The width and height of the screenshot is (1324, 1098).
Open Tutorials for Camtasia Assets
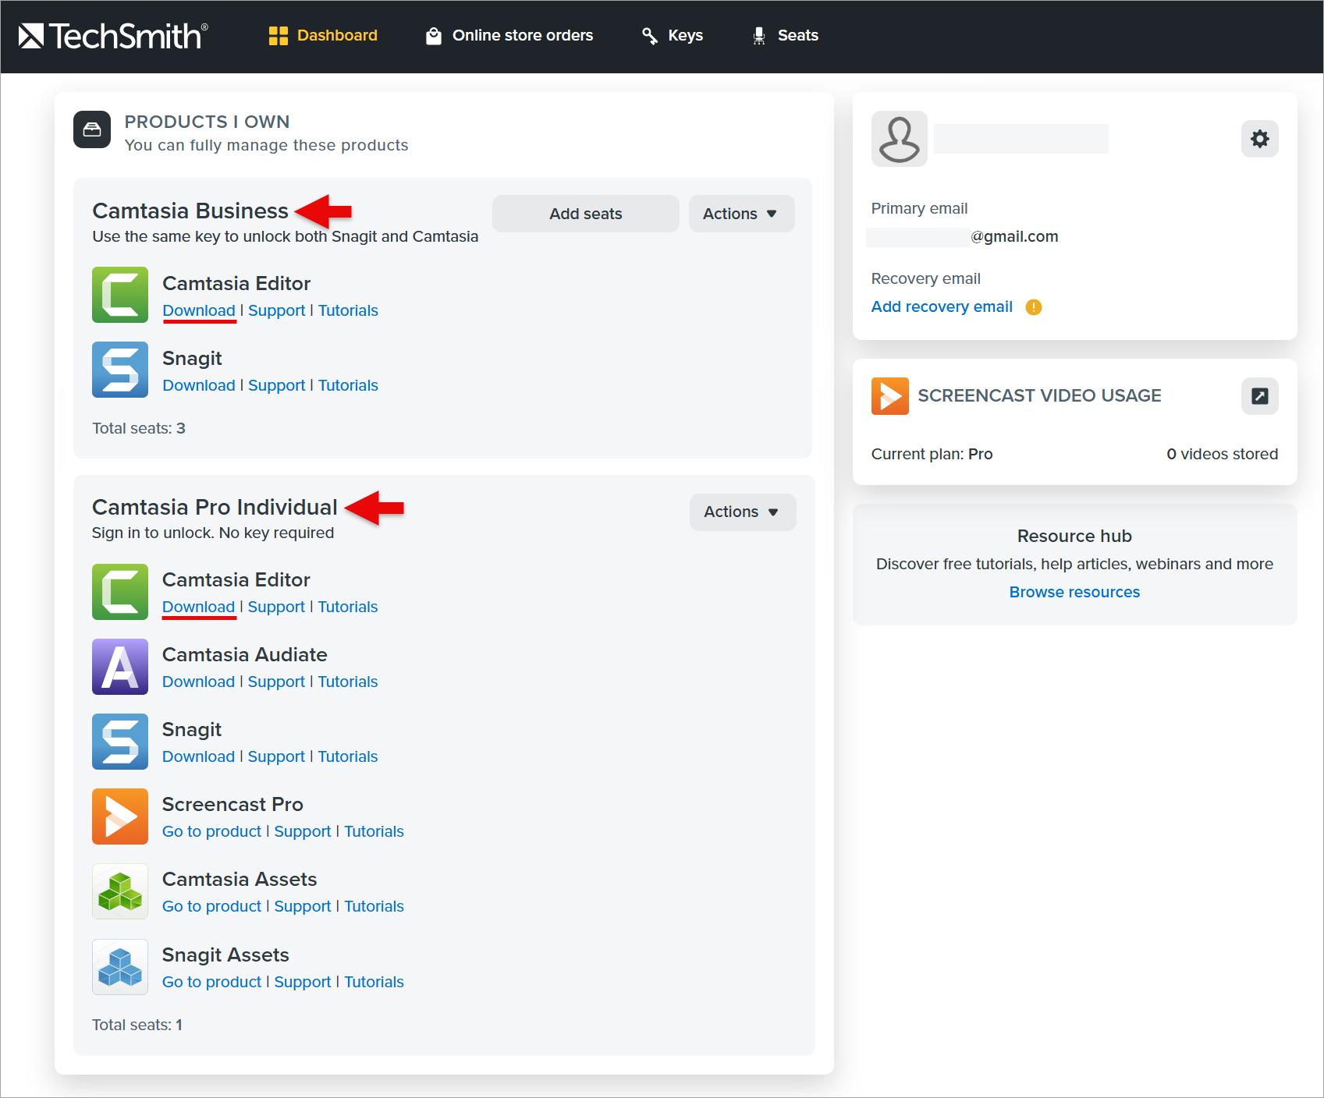374,907
